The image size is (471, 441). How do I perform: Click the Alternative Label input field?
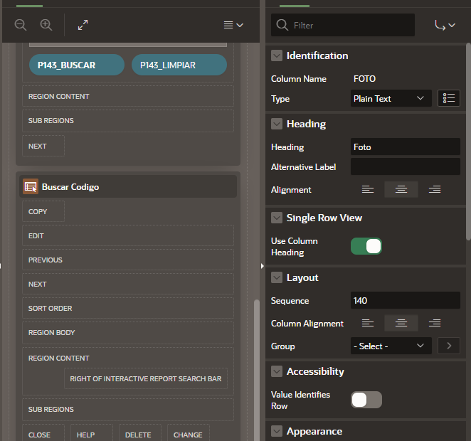[406, 166]
